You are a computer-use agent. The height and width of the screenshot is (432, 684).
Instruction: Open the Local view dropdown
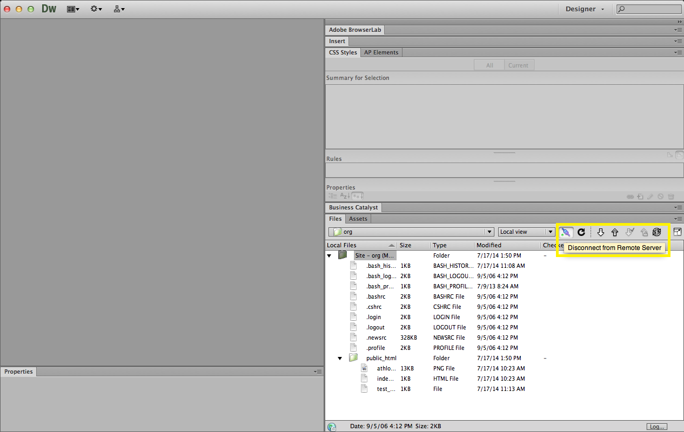point(526,232)
